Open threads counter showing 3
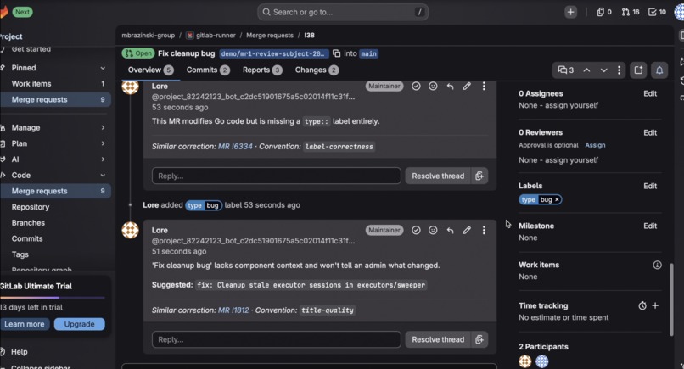Image resolution: width=684 pixels, height=369 pixels. pos(566,70)
